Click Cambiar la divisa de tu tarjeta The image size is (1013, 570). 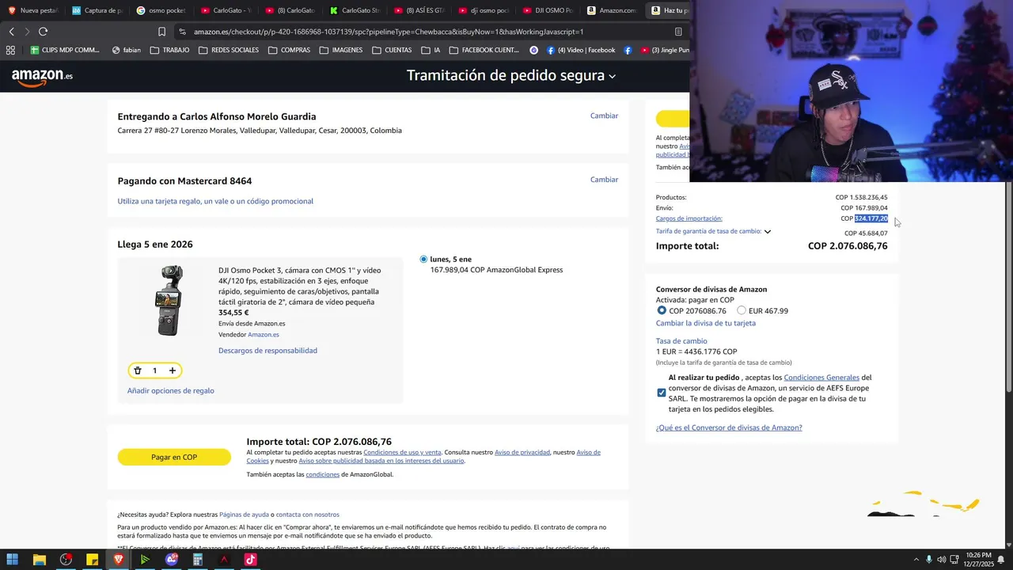(x=706, y=323)
